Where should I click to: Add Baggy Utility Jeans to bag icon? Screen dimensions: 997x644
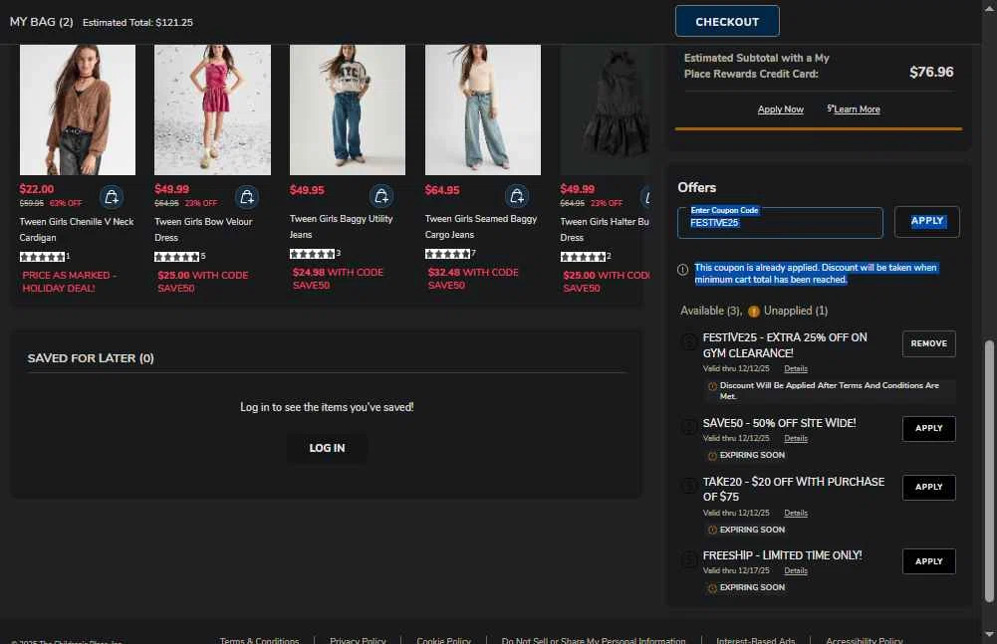tap(381, 196)
